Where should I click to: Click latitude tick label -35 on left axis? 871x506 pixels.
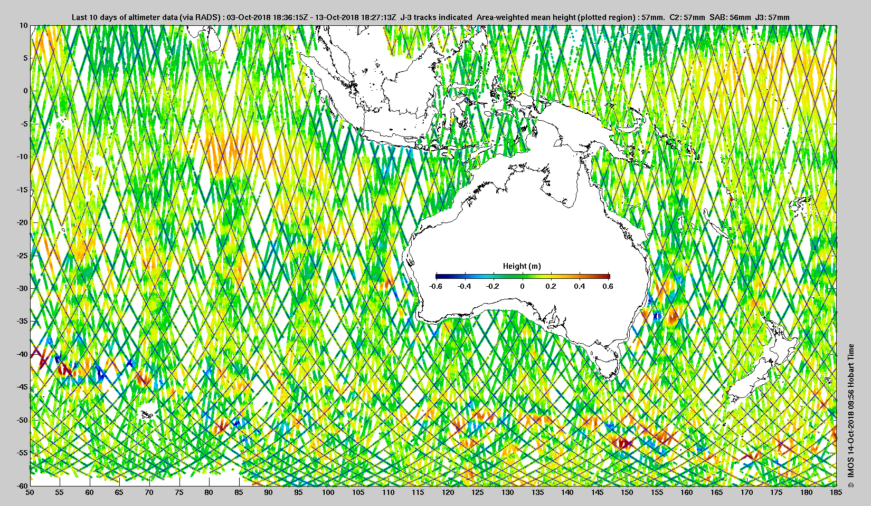(22, 322)
